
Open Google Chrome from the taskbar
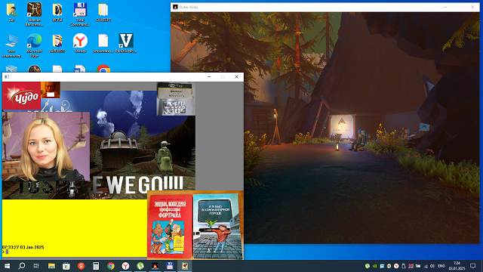pyautogui.click(x=111, y=266)
